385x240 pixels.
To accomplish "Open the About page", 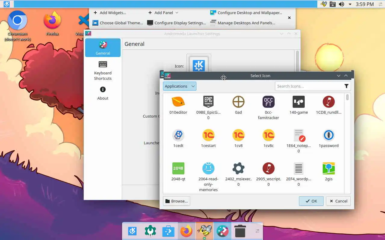I will [103, 93].
